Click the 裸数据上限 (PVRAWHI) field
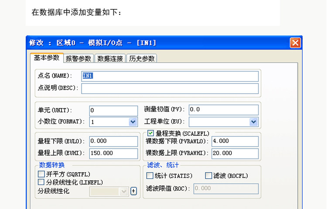Viewport: 327px width, 209px height. pos(235,153)
